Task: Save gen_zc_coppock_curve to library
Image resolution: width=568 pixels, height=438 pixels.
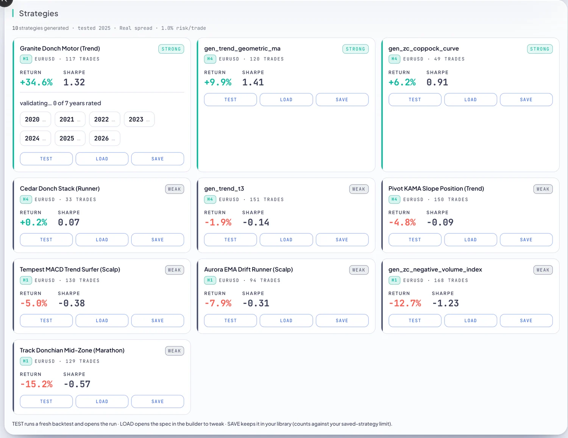Action: click(x=526, y=99)
